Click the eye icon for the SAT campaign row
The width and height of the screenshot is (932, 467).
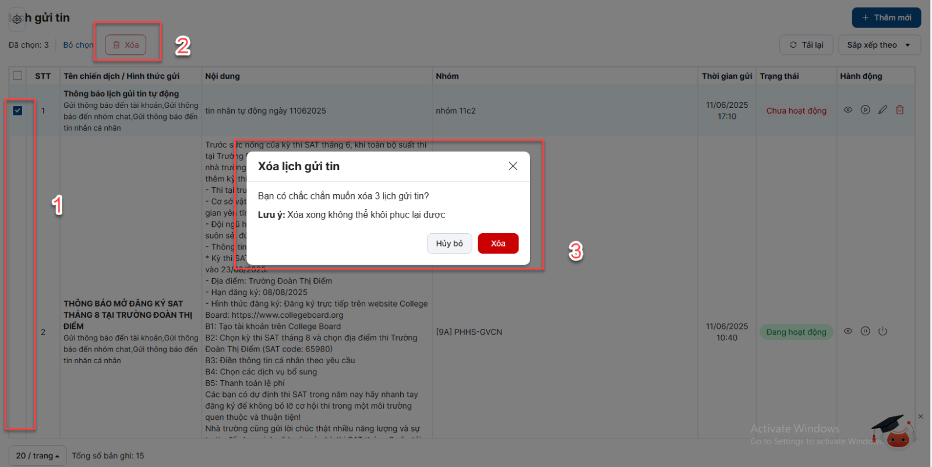848,331
